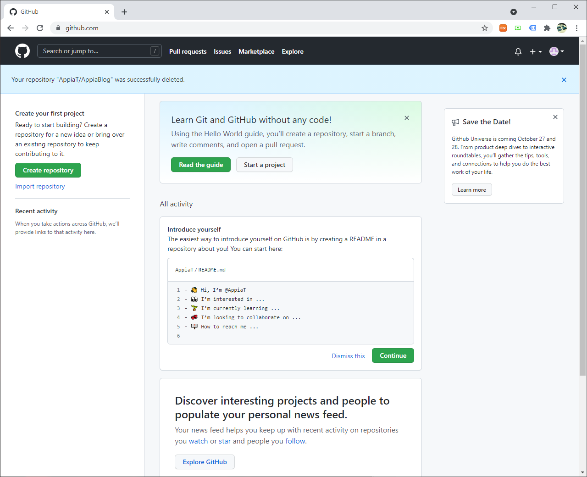Click the eyes emoji on line 2
Screen dimensions: 587x477
pos(194,299)
